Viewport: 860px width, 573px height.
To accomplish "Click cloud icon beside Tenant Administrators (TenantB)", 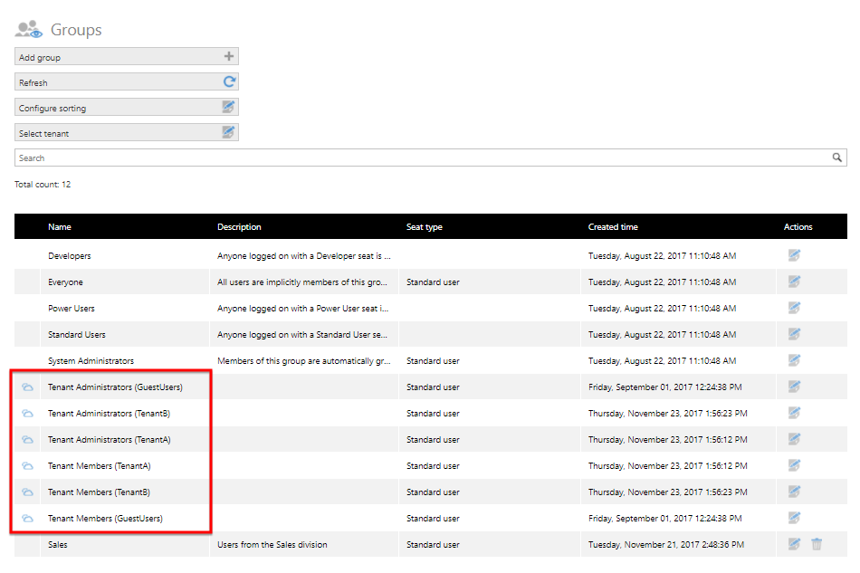I will pyautogui.click(x=27, y=414).
